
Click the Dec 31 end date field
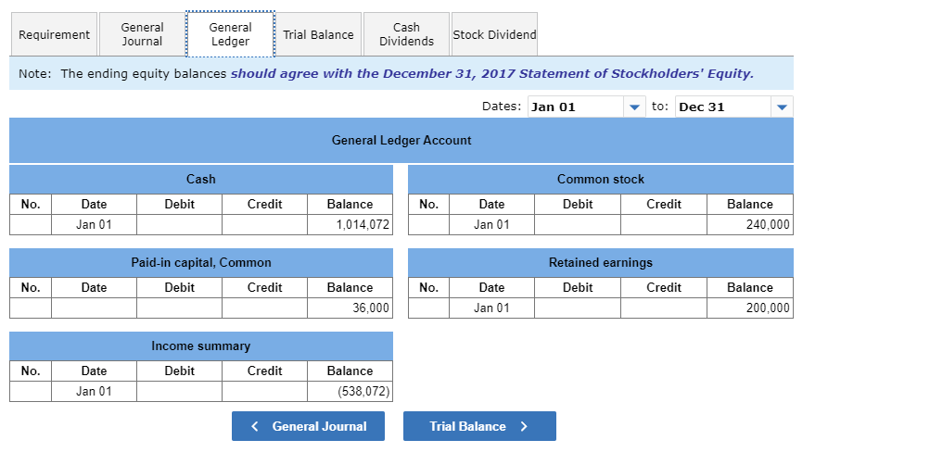click(723, 107)
